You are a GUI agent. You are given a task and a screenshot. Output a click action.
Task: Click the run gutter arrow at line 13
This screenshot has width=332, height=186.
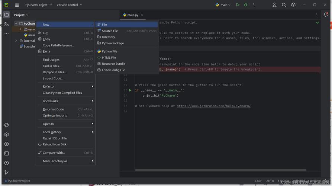pos(130,90)
